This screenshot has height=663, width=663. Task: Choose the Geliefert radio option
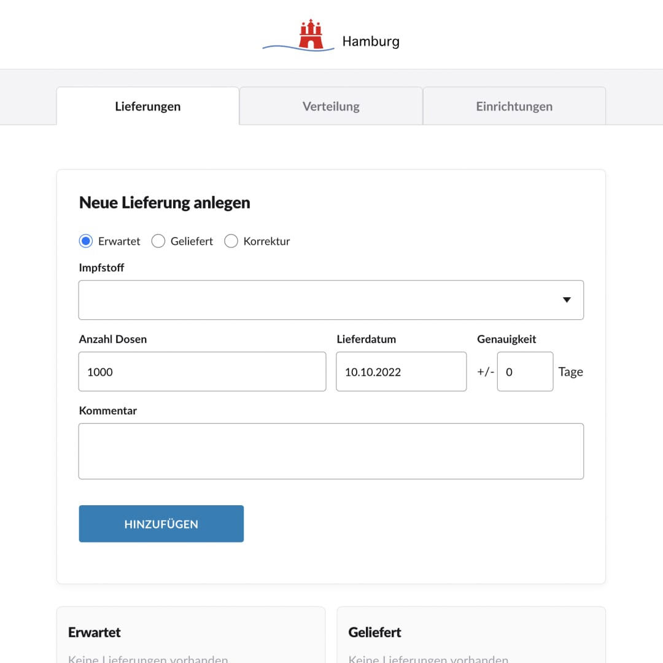(158, 241)
